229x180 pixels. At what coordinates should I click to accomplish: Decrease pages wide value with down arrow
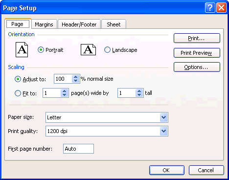[65, 95]
